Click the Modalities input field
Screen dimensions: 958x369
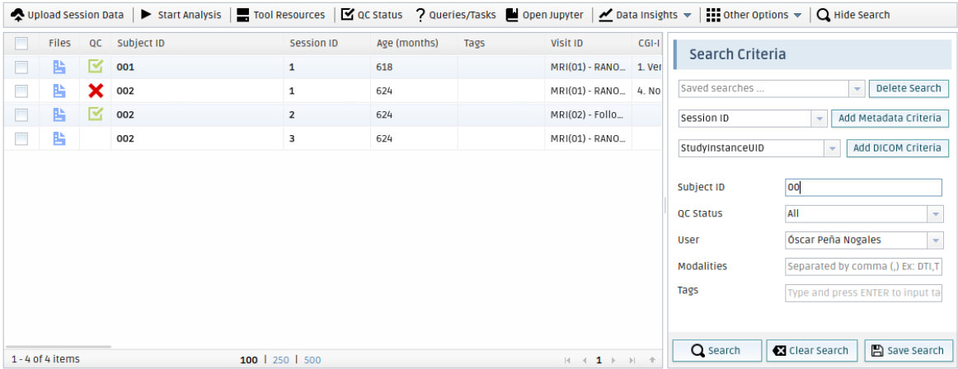[x=863, y=267]
